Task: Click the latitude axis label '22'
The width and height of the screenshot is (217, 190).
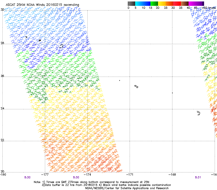Action: (2, 140)
